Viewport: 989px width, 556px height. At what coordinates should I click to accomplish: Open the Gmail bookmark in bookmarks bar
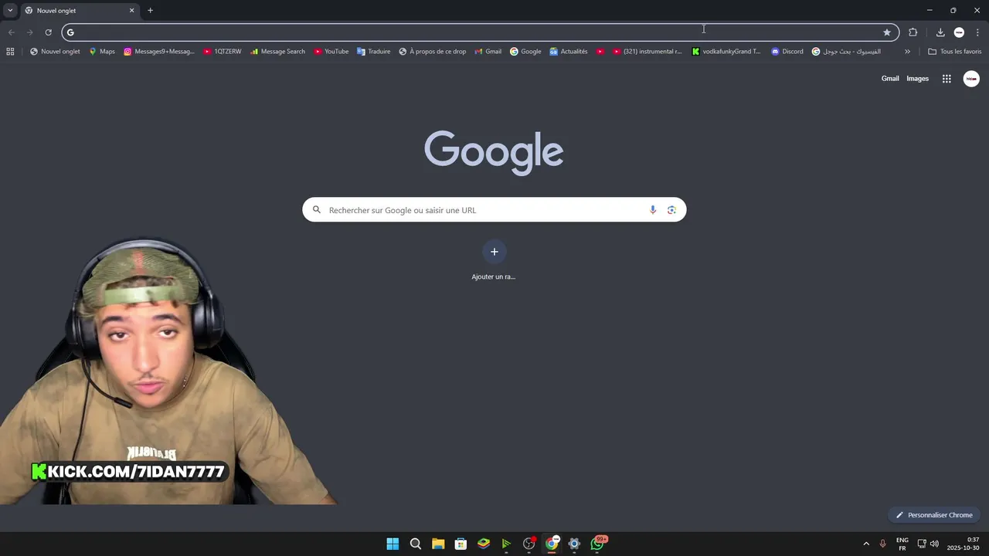tap(488, 52)
